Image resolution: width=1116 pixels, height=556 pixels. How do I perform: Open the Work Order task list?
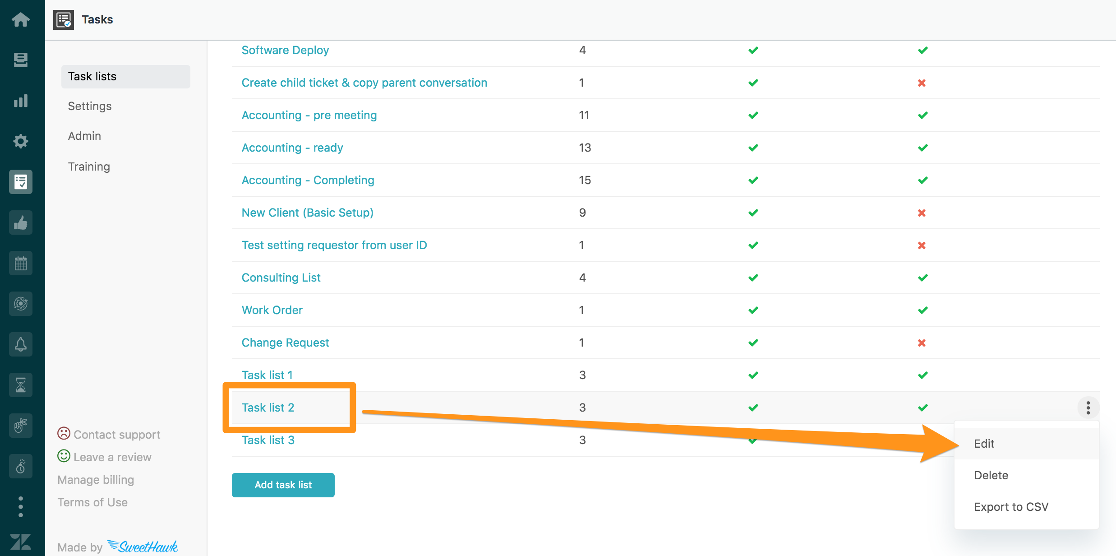272,310
